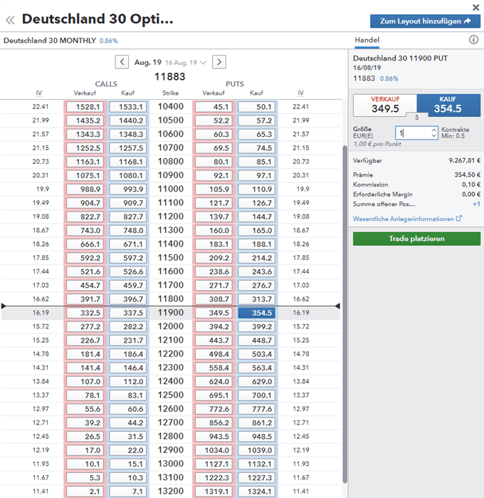Click the double-chevron back icon
This screenshot has height=498, width=484.
click(10, 21)
